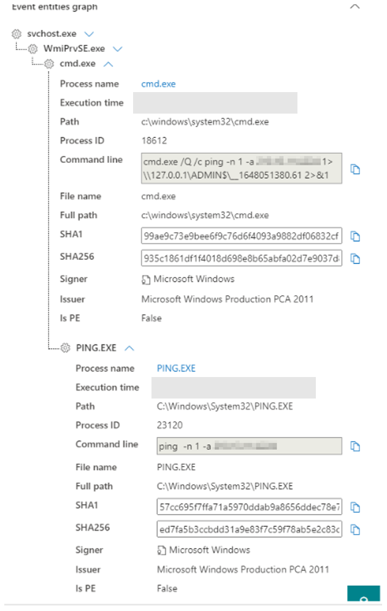The height and width of the screenshot is (611, 387).
Task: Copy the SHA1 hash of cmd.exe
Action: (x=356, y=236)
